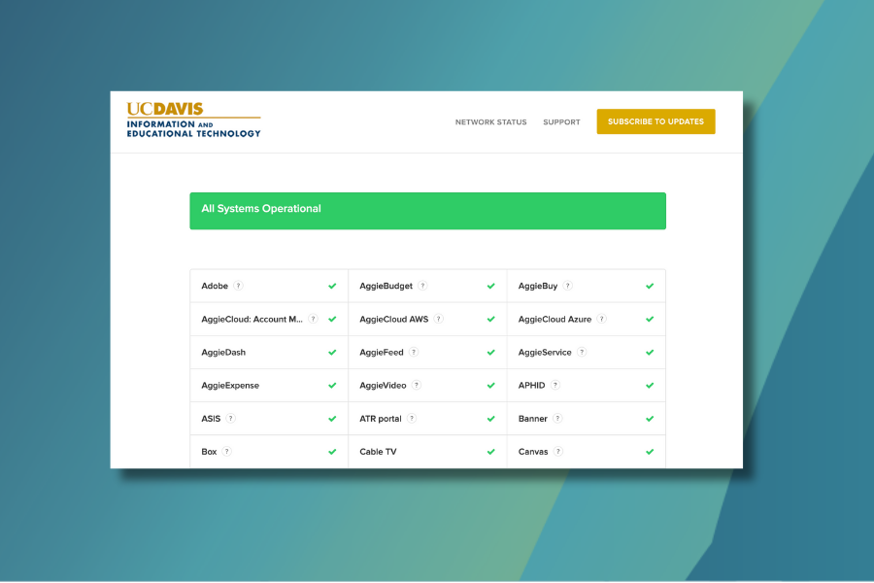Show info icon for AggieCloud Azure
The image size is (874, 583).
pyautogui.click(x=601, y=319)
